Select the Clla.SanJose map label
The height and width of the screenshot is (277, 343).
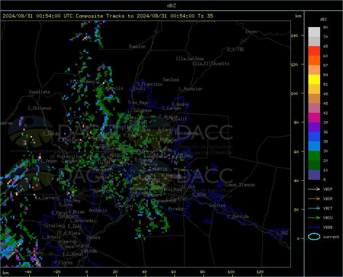coord(190,59)
